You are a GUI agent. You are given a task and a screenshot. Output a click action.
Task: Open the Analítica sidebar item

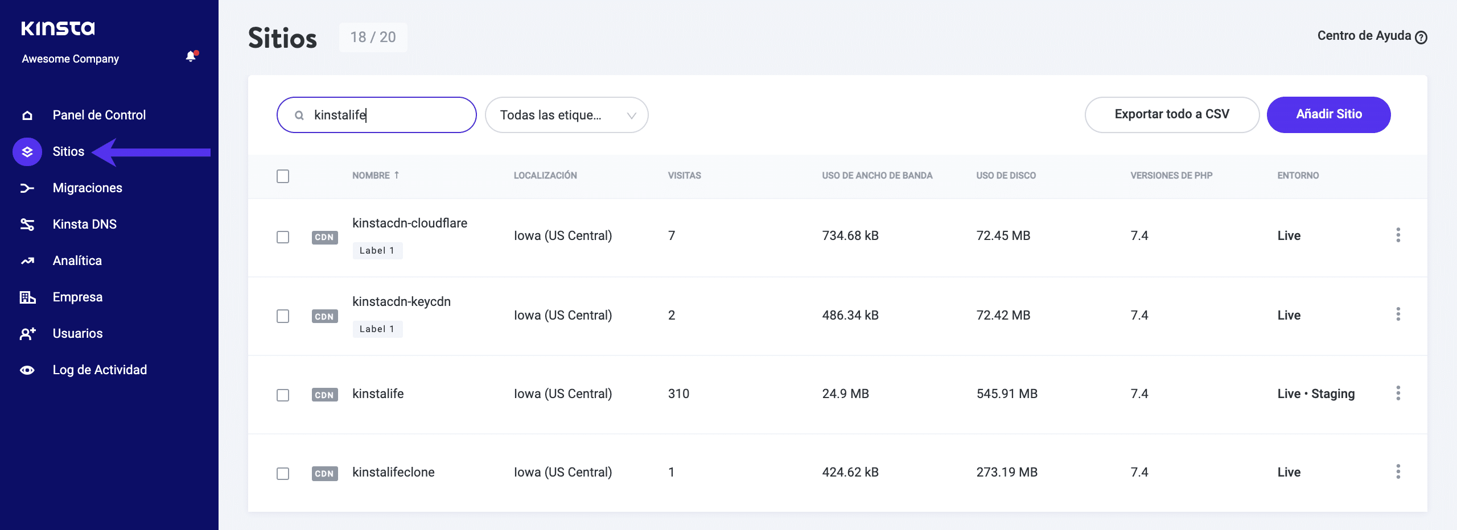click(77, 261)
